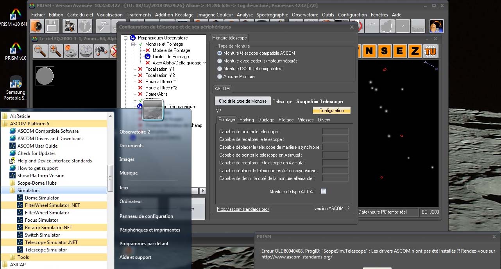Viewport: 501px width, 269px height.
Task: Check the Monture de type ALT-AZ box
Action: point(323,191)
